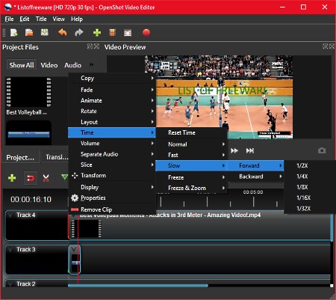Expand the Animate submenu

tap(112, 100)
